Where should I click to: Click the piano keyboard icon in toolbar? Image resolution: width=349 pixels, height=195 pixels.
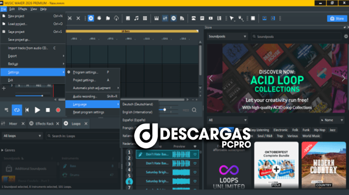(x=157, y=18)
